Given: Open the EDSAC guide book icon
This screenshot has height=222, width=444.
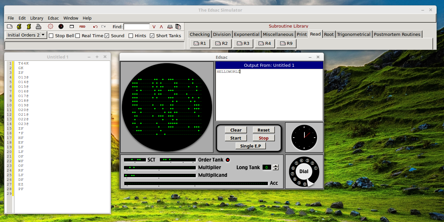Looking at the screenshot, I should pos(169,27).
